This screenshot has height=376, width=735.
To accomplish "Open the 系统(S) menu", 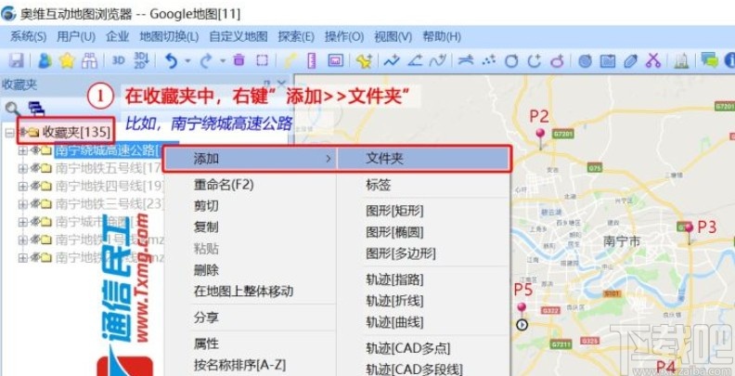I will (29, 36).
